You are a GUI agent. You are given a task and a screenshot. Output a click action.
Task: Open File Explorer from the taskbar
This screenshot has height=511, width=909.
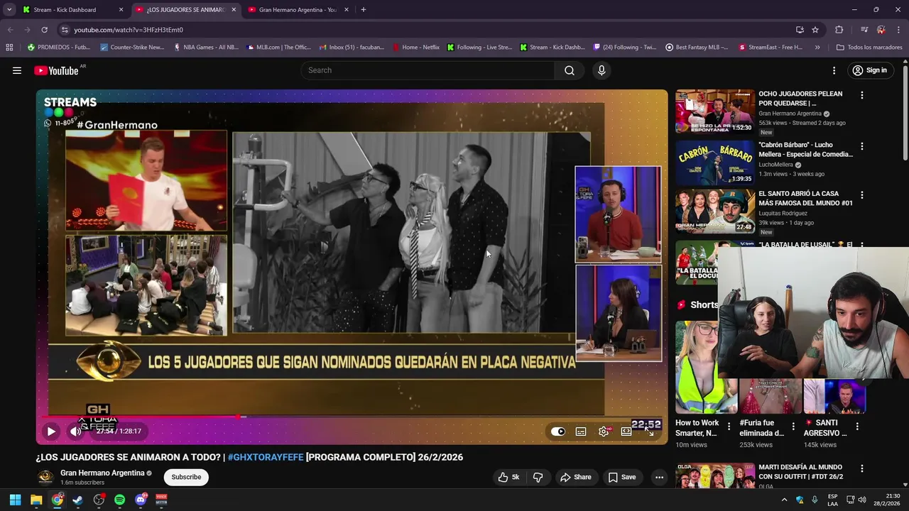pyautogui.click(x=36, y=500)
